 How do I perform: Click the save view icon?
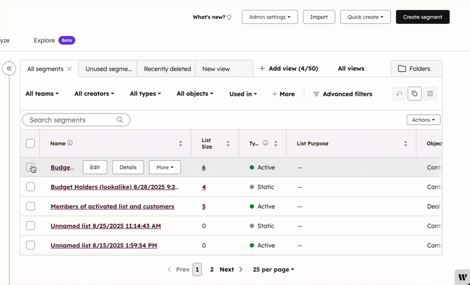[430, 94]
